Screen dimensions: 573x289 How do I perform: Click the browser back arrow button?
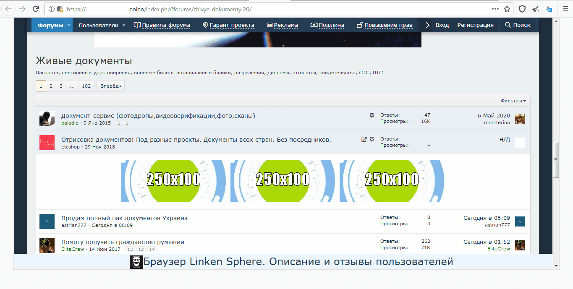click(9, 9)
